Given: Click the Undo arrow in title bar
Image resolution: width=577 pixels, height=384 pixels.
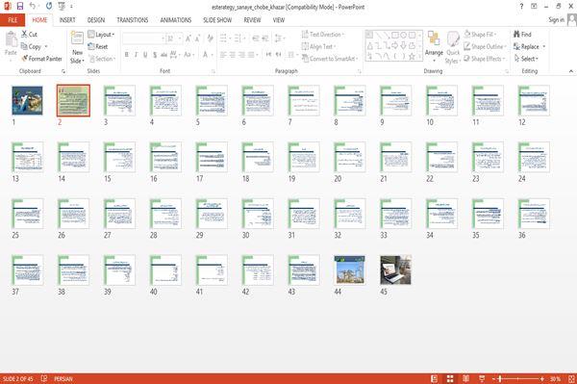Looking at the screenshot, I should tap(33, 7).
